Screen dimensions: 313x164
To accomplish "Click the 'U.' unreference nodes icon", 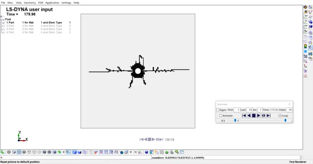I will coord(68,152).
